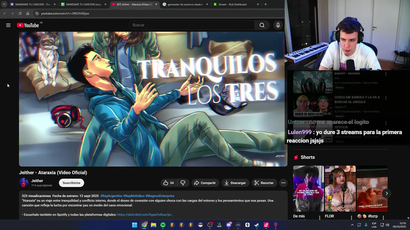Click #MagnosEnterprise hashtag
Screen dimensions: 410x230
click(x=160, y=196)
